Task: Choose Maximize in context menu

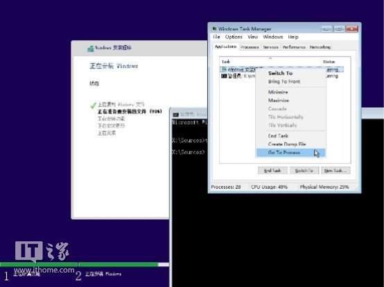Action: click(x=290, y=100)
